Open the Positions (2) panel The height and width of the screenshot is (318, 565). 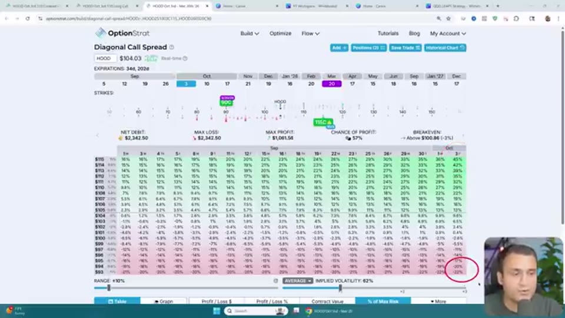click(x=368, y=48)
